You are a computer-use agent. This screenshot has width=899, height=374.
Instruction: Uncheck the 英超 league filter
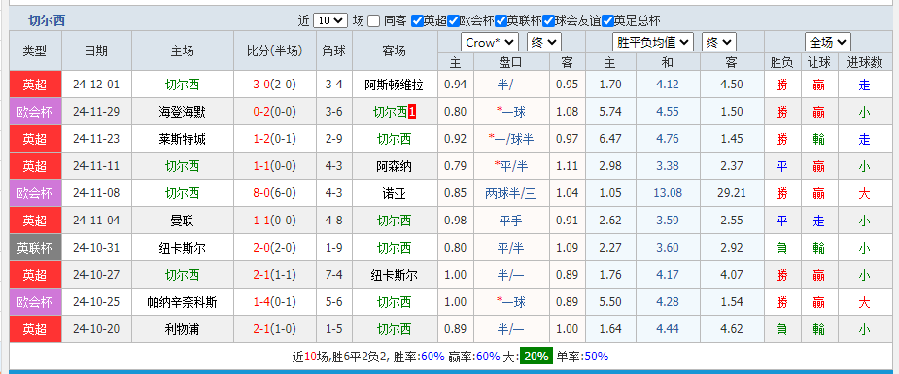(417, 20)
